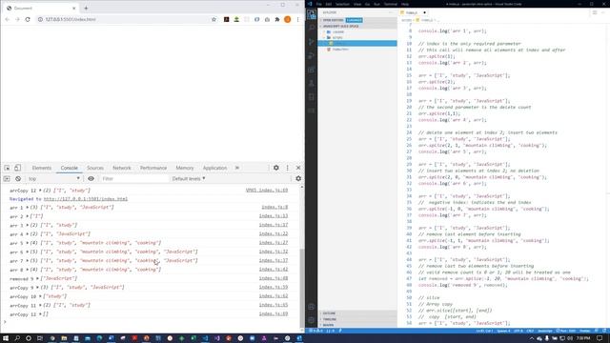Close the DevTools panel

(298, 168)
